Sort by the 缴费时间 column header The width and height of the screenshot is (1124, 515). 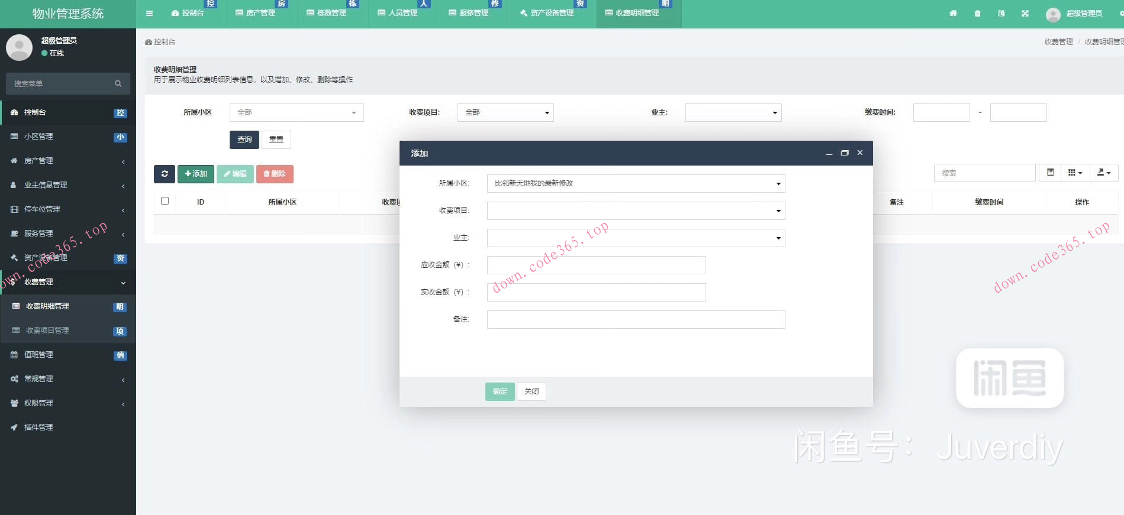click(x=989, y=202)
